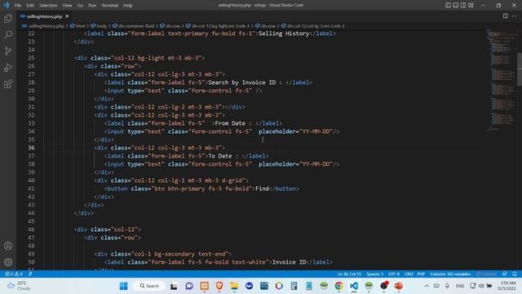Toggle the primary side bar layout
The height and width of the screenshot is (294, 522).
(448, 5)
